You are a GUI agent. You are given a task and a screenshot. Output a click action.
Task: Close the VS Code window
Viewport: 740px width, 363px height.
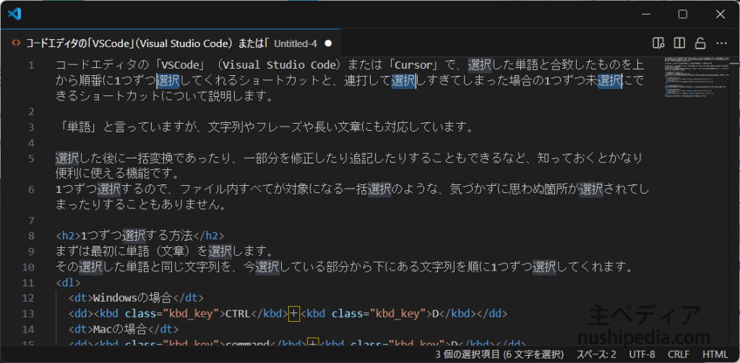click(720, 14)
